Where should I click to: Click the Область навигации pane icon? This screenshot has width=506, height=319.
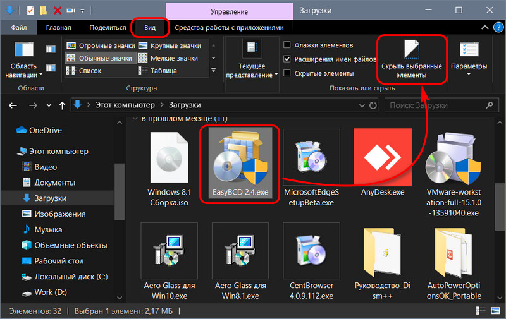click(24, 50)
